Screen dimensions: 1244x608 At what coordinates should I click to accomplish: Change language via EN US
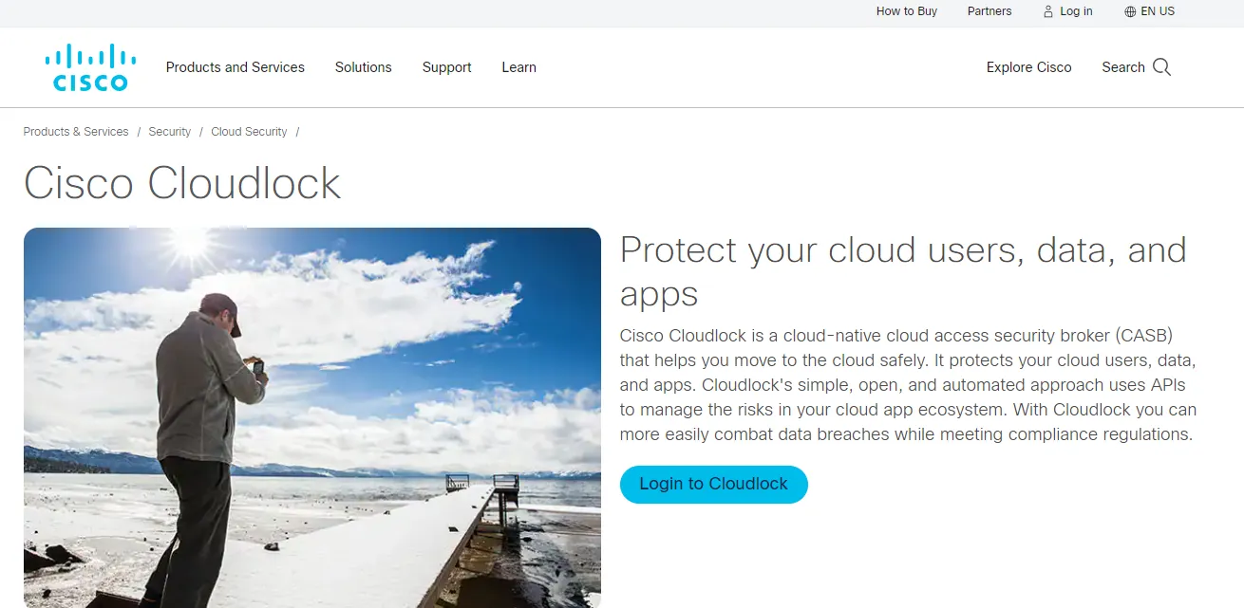point(1158,11)
